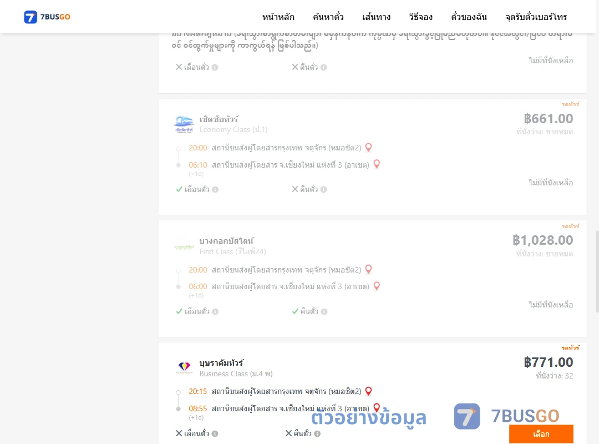The width and height of the screenshot is (599, 444).
Task: Open จุดรับตั๋วเบอร์โทร menu item
Action: [536, 17]
